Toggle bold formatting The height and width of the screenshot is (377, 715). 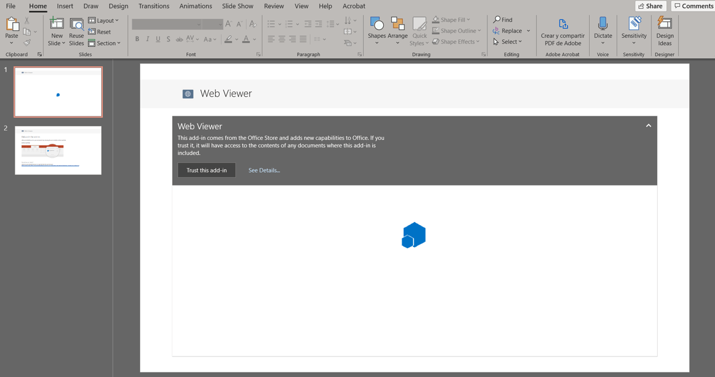(x=137, y=39)
